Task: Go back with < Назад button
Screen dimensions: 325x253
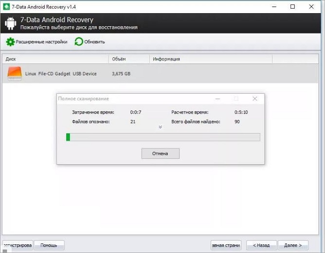Action: click(261, 245)
